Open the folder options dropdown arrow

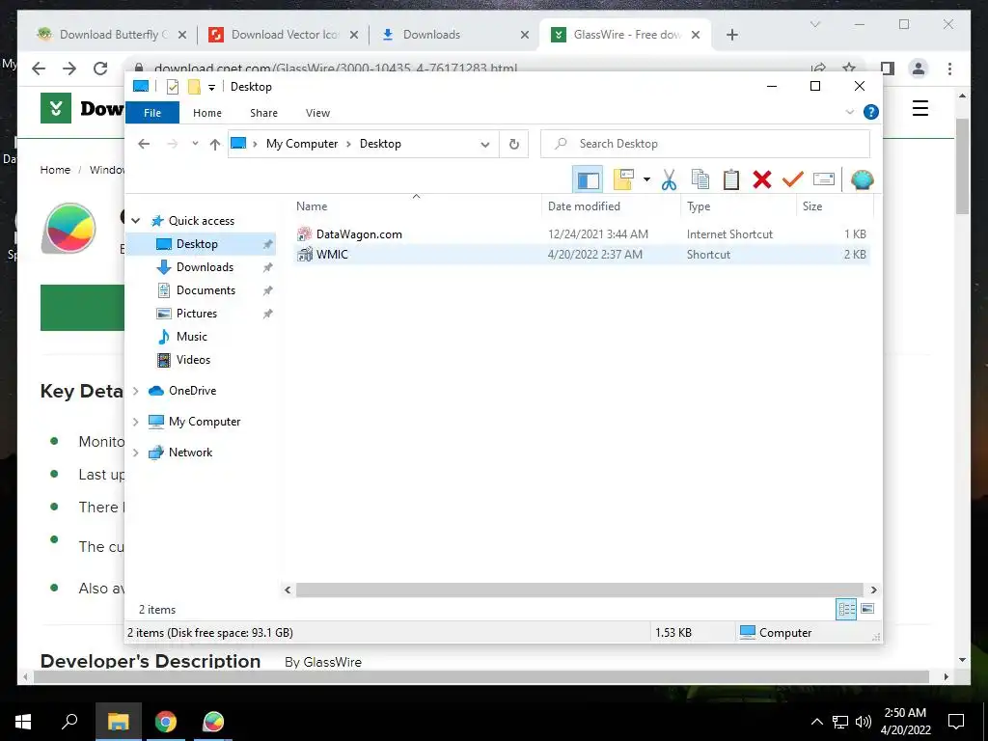[646, 179]
